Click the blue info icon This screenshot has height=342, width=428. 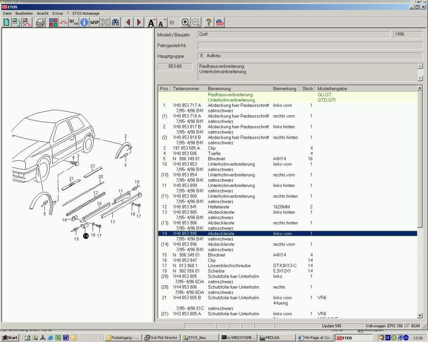pos(84,22)
